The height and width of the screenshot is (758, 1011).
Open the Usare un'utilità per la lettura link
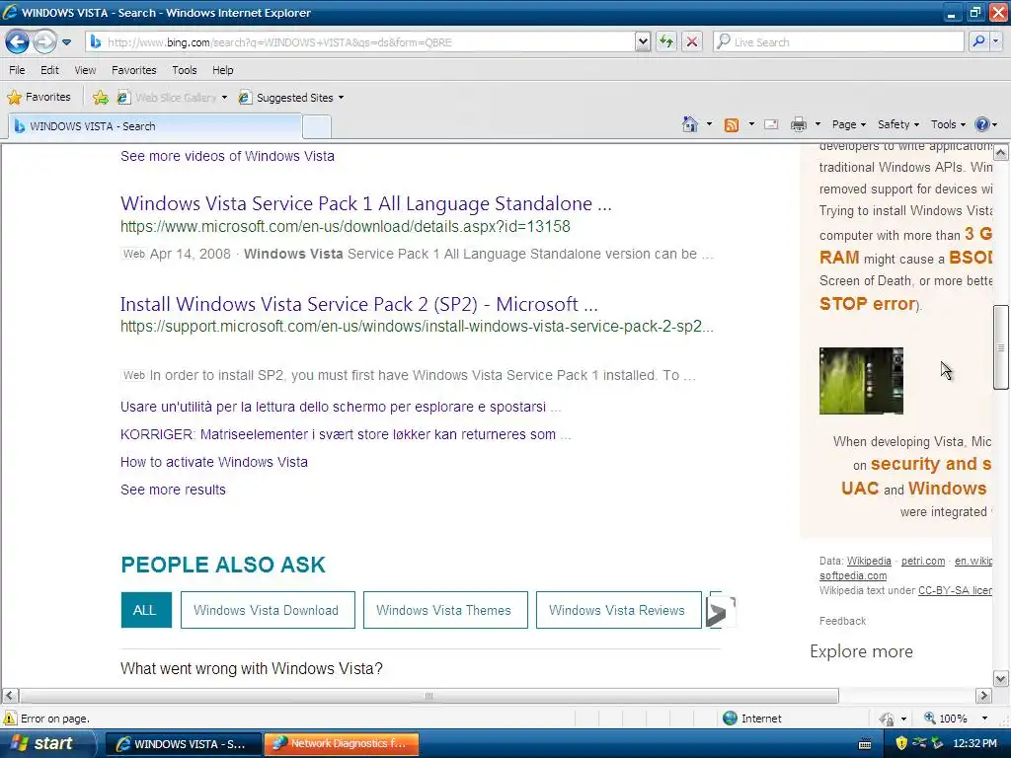pyautogui.click(x=341, y=408)
